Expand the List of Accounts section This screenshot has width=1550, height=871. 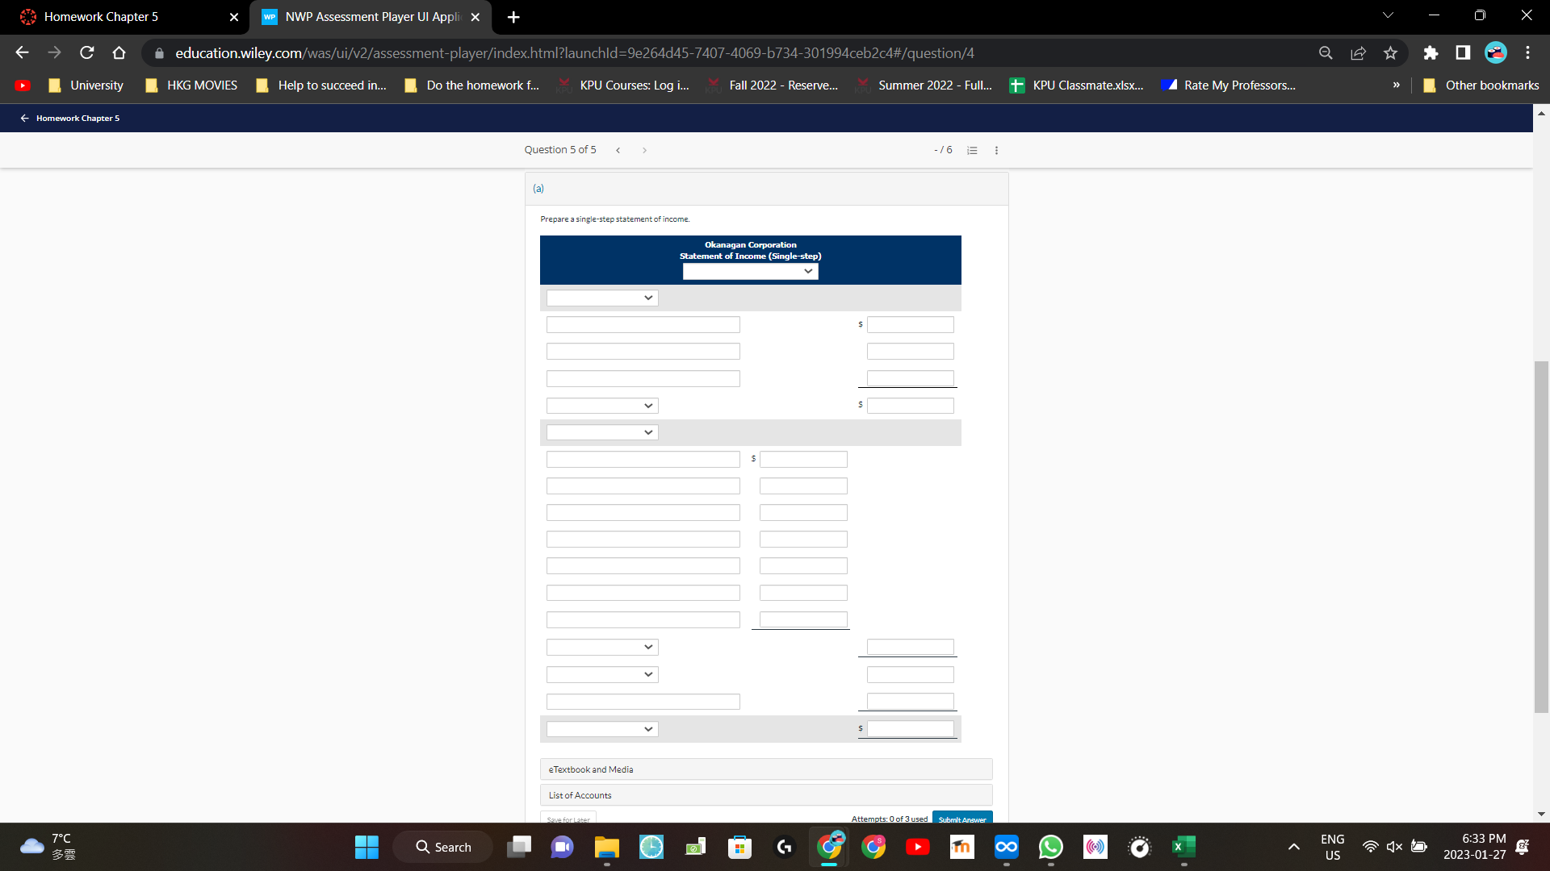(x=765, y=794)
